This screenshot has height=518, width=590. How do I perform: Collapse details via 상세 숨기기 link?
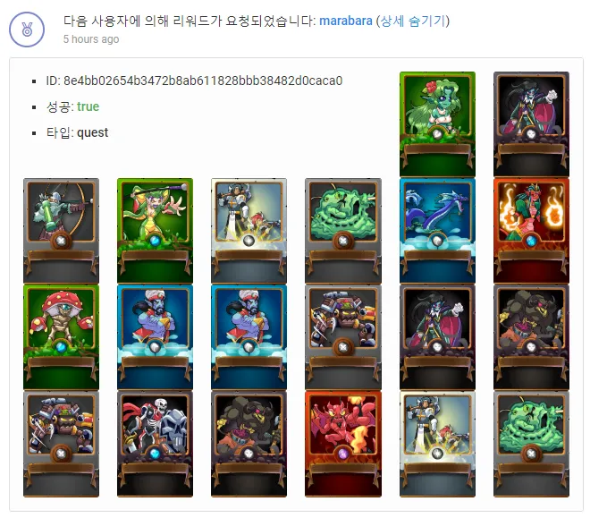413,21
